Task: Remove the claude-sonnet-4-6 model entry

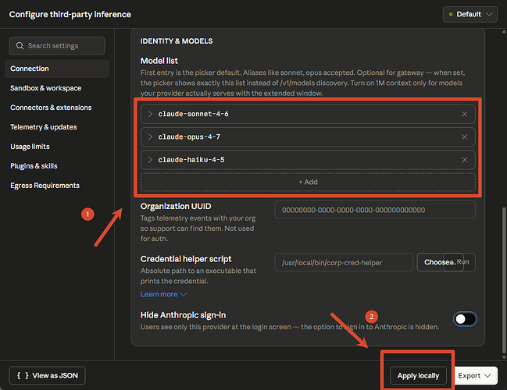Action: (464, 114)
